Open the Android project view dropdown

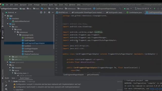point(11,12)
